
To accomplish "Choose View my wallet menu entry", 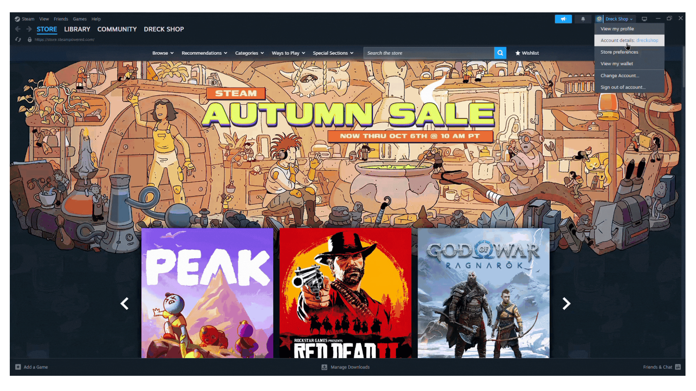I will (617, 63).
